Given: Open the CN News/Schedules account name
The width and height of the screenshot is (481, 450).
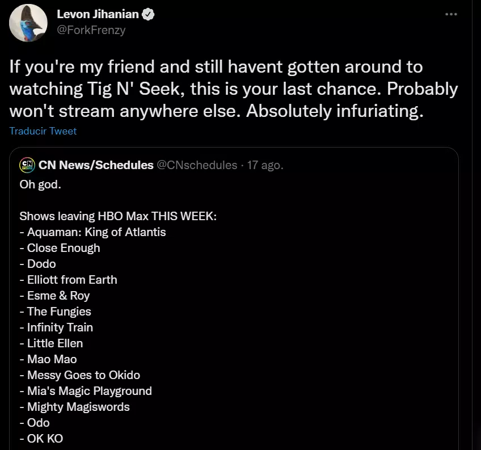Looking at the screenshot, I should pos(96,165).
